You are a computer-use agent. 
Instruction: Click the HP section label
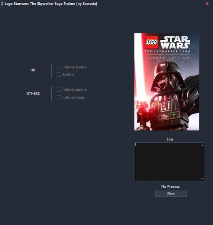33,70
